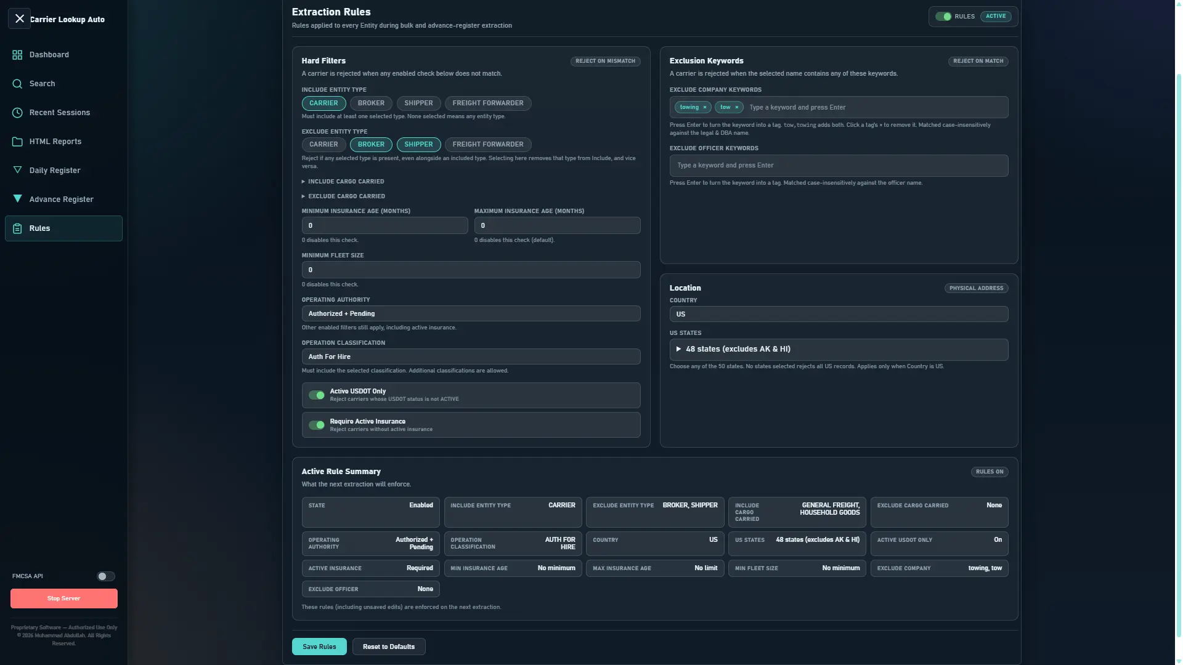The height and width of the screenshot is (665, 1183).
Task: Click the Extraction Rules heading
Action: 331,12
